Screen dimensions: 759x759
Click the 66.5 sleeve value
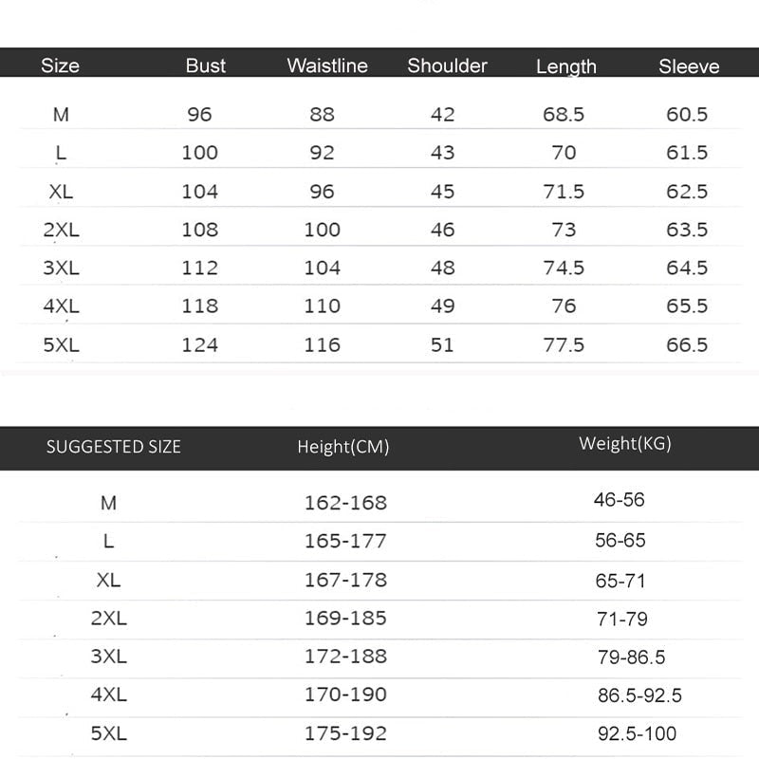687,344
